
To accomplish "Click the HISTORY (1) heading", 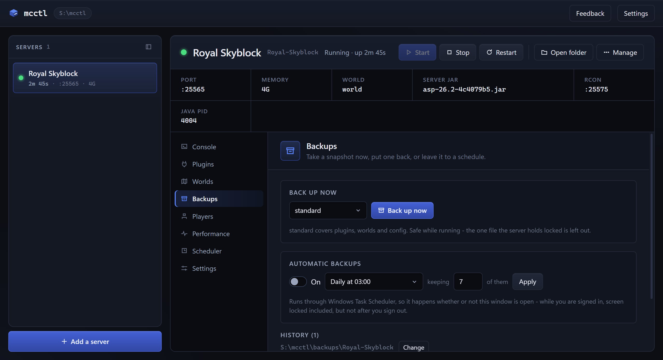I will [300, 335].
